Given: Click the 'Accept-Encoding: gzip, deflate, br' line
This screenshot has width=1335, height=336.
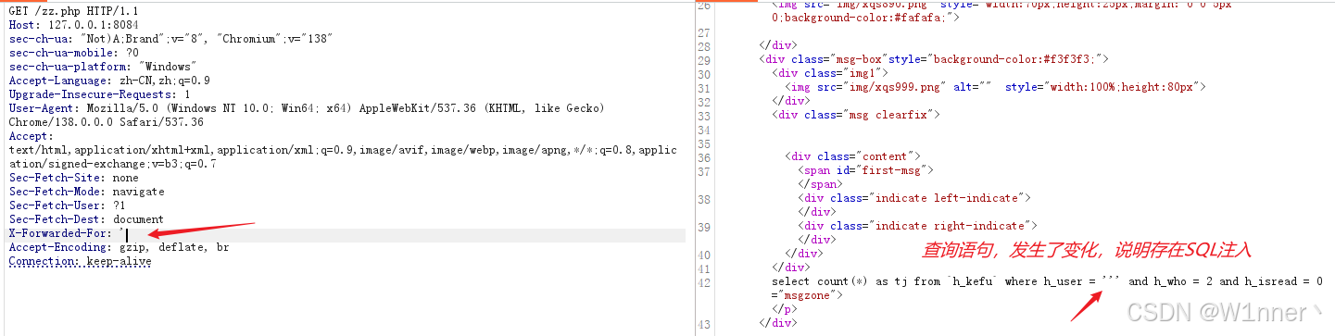Looking at the screenshot, I should click(x=119, y=248).
